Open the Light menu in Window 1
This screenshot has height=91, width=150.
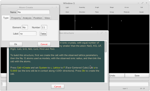[x=67, y=7]
